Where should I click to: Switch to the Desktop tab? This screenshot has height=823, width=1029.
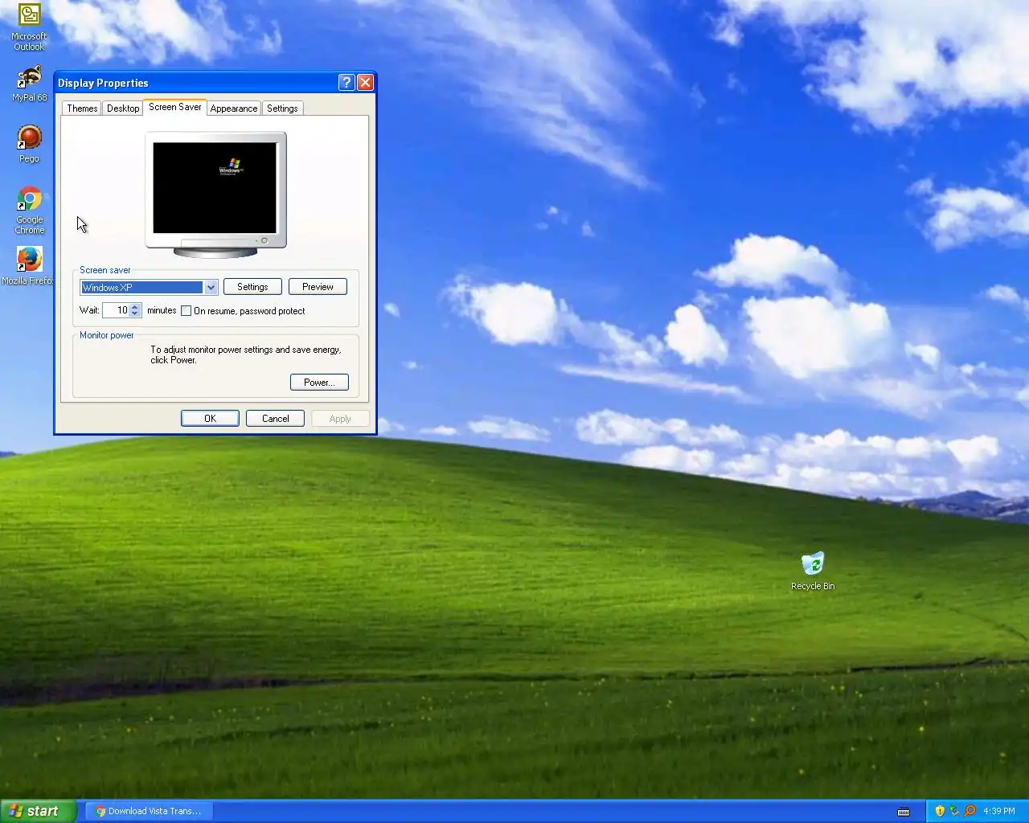click(x=123, y=109)
